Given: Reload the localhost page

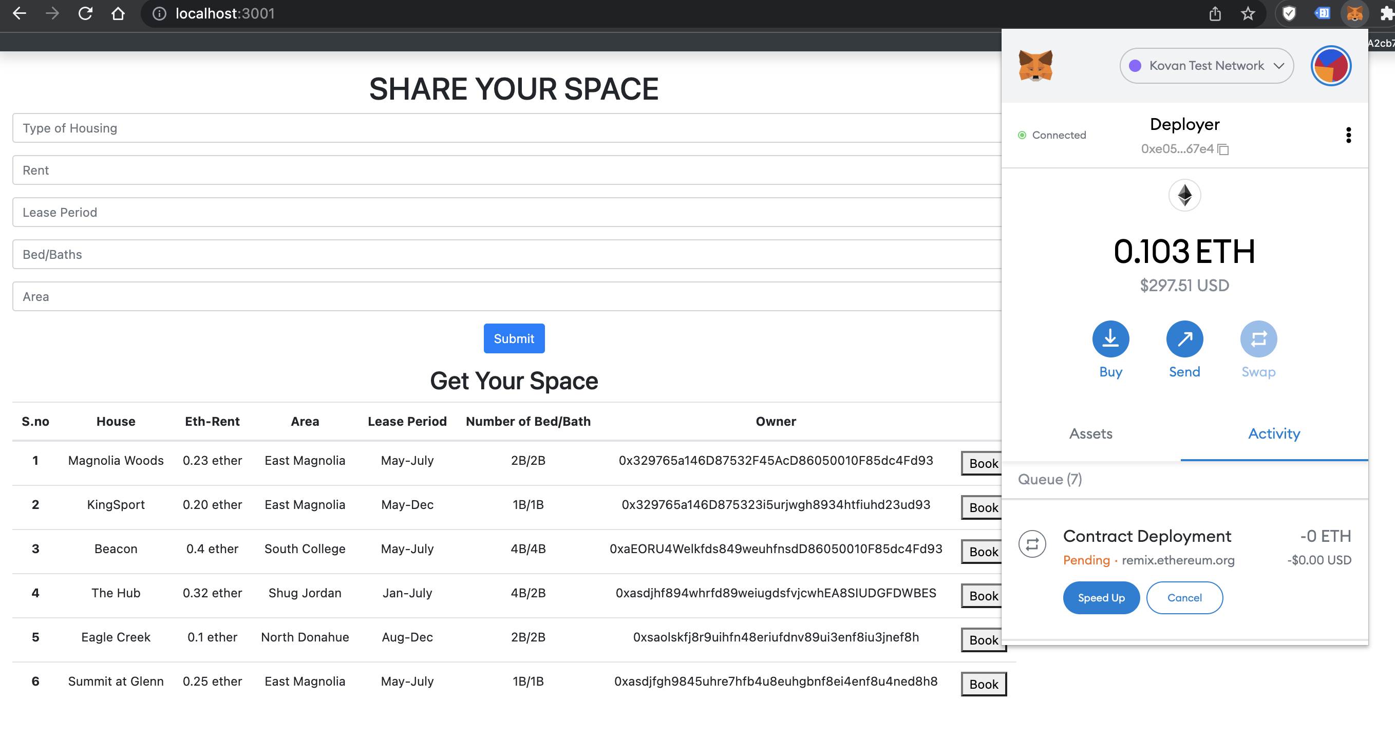Looking at the screenshot, I should (x=85, y=13).
